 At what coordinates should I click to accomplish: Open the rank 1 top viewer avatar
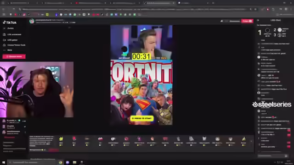[x=267, y=30]
